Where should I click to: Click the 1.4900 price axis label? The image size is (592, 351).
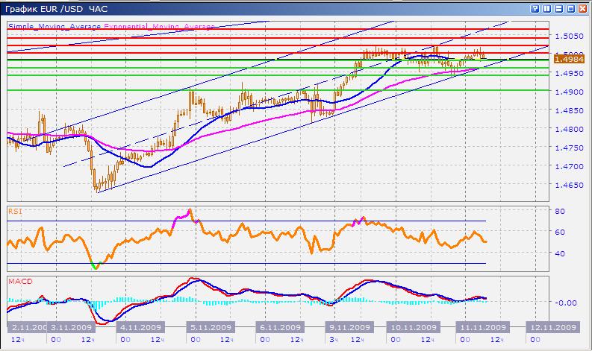pos(564,92)
